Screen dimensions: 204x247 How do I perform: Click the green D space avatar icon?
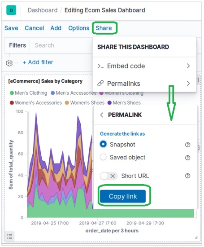(x=11, y=10)
